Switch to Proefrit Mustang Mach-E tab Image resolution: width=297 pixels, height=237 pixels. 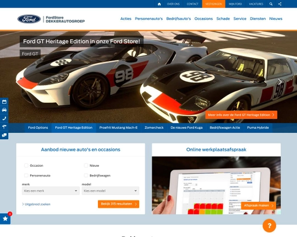pyautogui.click(x=118, y=128)
